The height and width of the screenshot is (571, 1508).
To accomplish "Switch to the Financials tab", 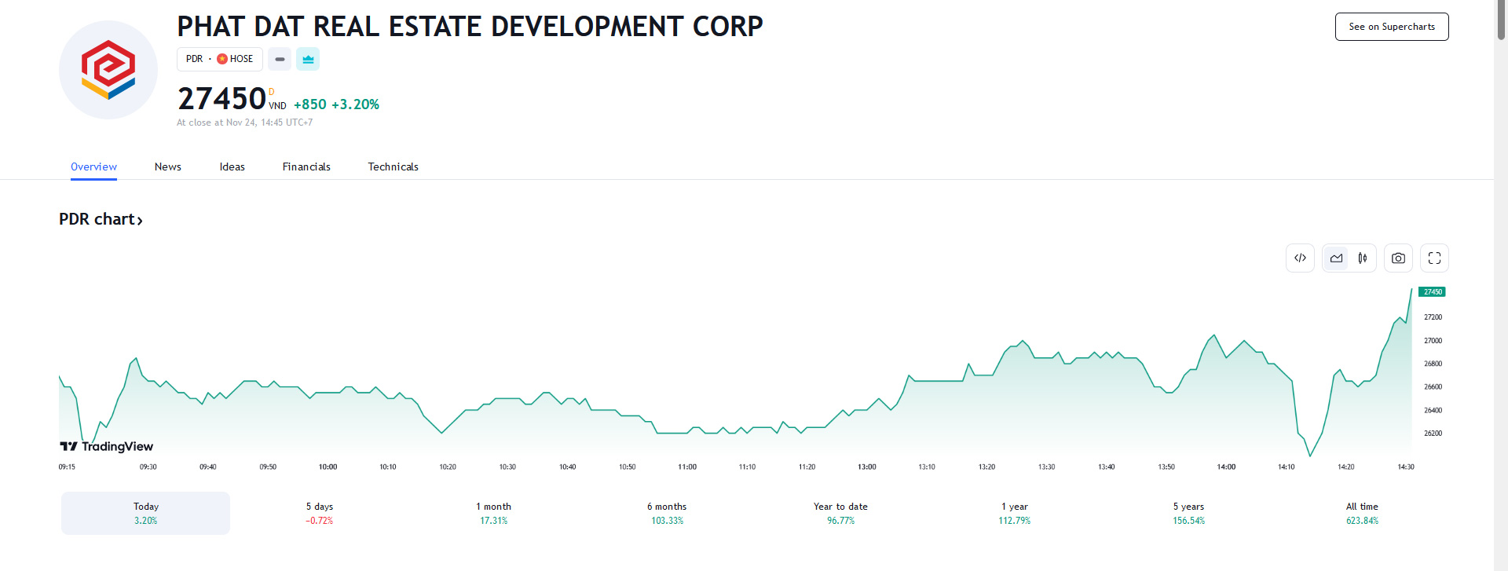I will point(306,167).
